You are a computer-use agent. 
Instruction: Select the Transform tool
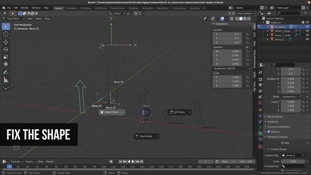tap(6, 64)
